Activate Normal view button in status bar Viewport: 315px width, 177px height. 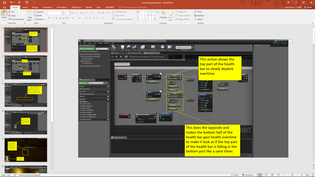(x=260, y=175)
